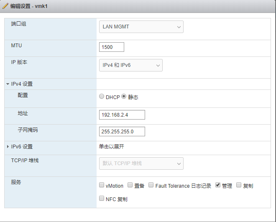Click the 单击以展开 text
Viewport: 276px width, 222px height.
click(111, 147)
